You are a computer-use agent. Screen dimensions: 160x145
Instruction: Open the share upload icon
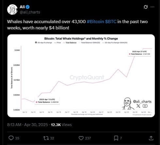point(151,138)
